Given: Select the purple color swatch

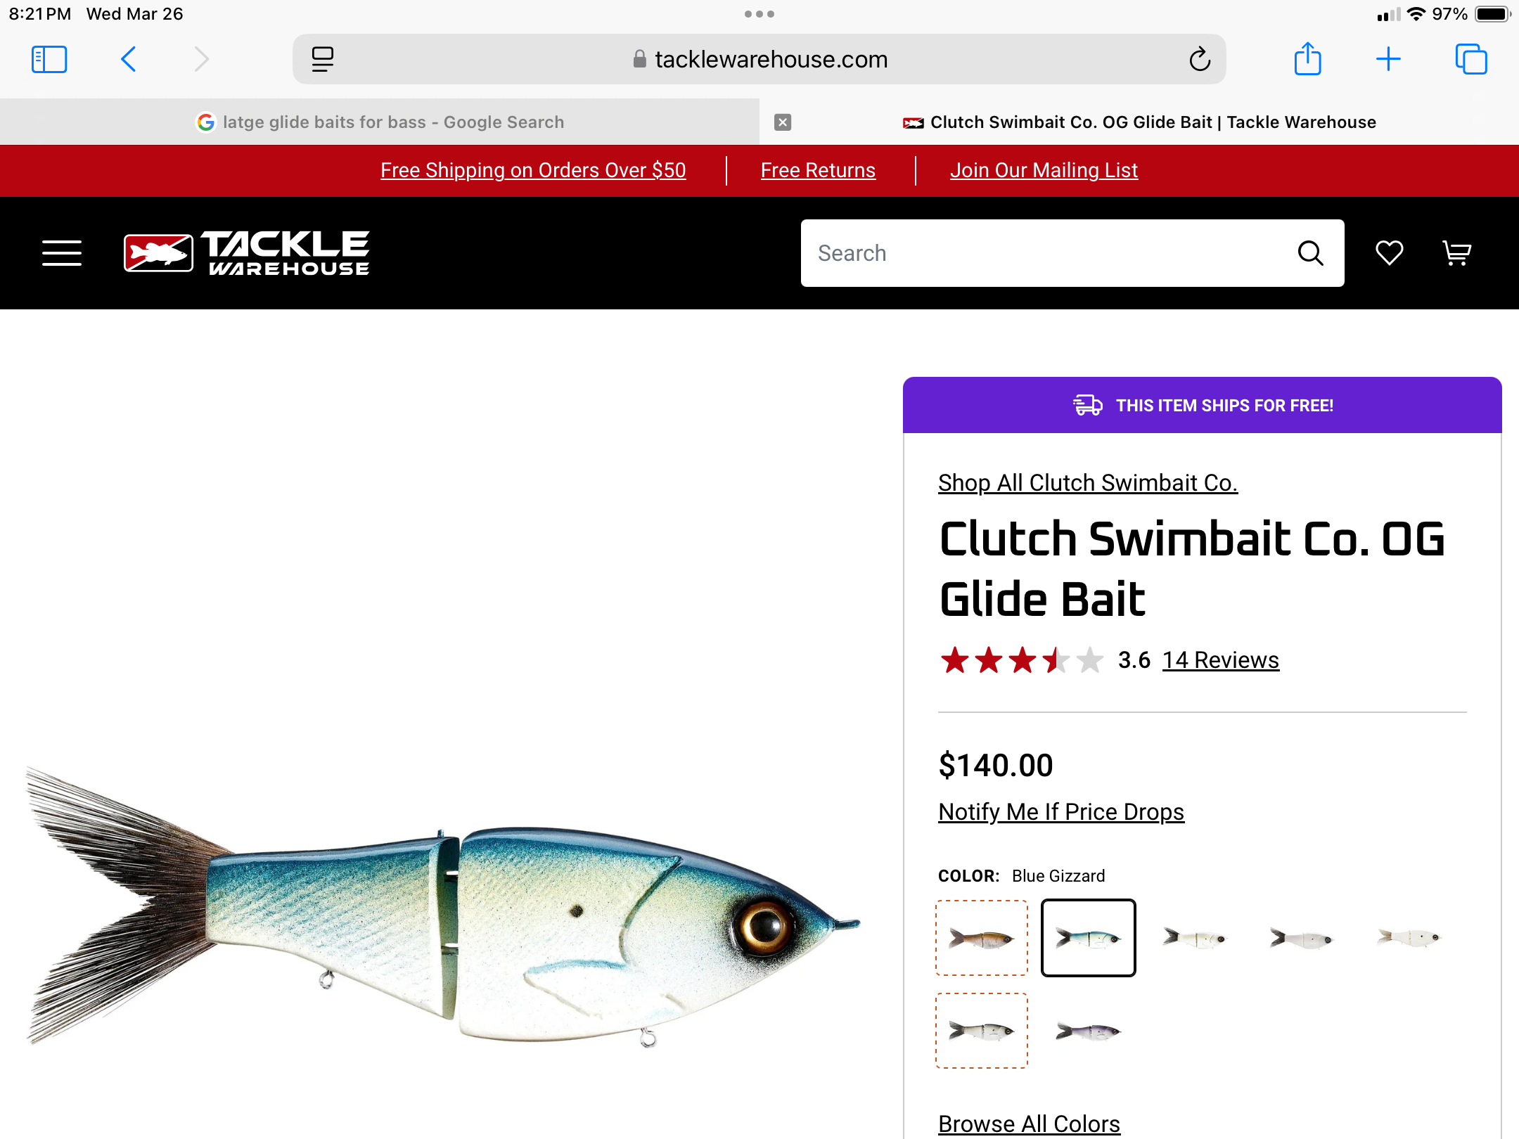Looking at the screenshot, I should point(1089,1031).
